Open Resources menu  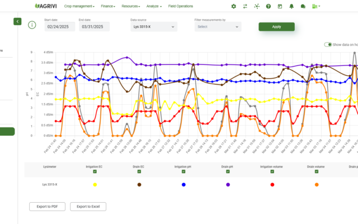131,6
